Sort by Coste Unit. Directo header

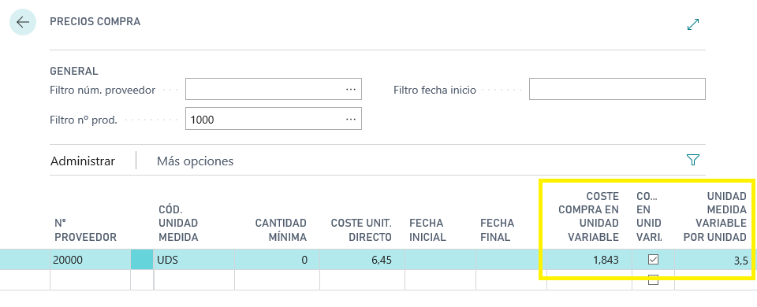click(361, 230)
